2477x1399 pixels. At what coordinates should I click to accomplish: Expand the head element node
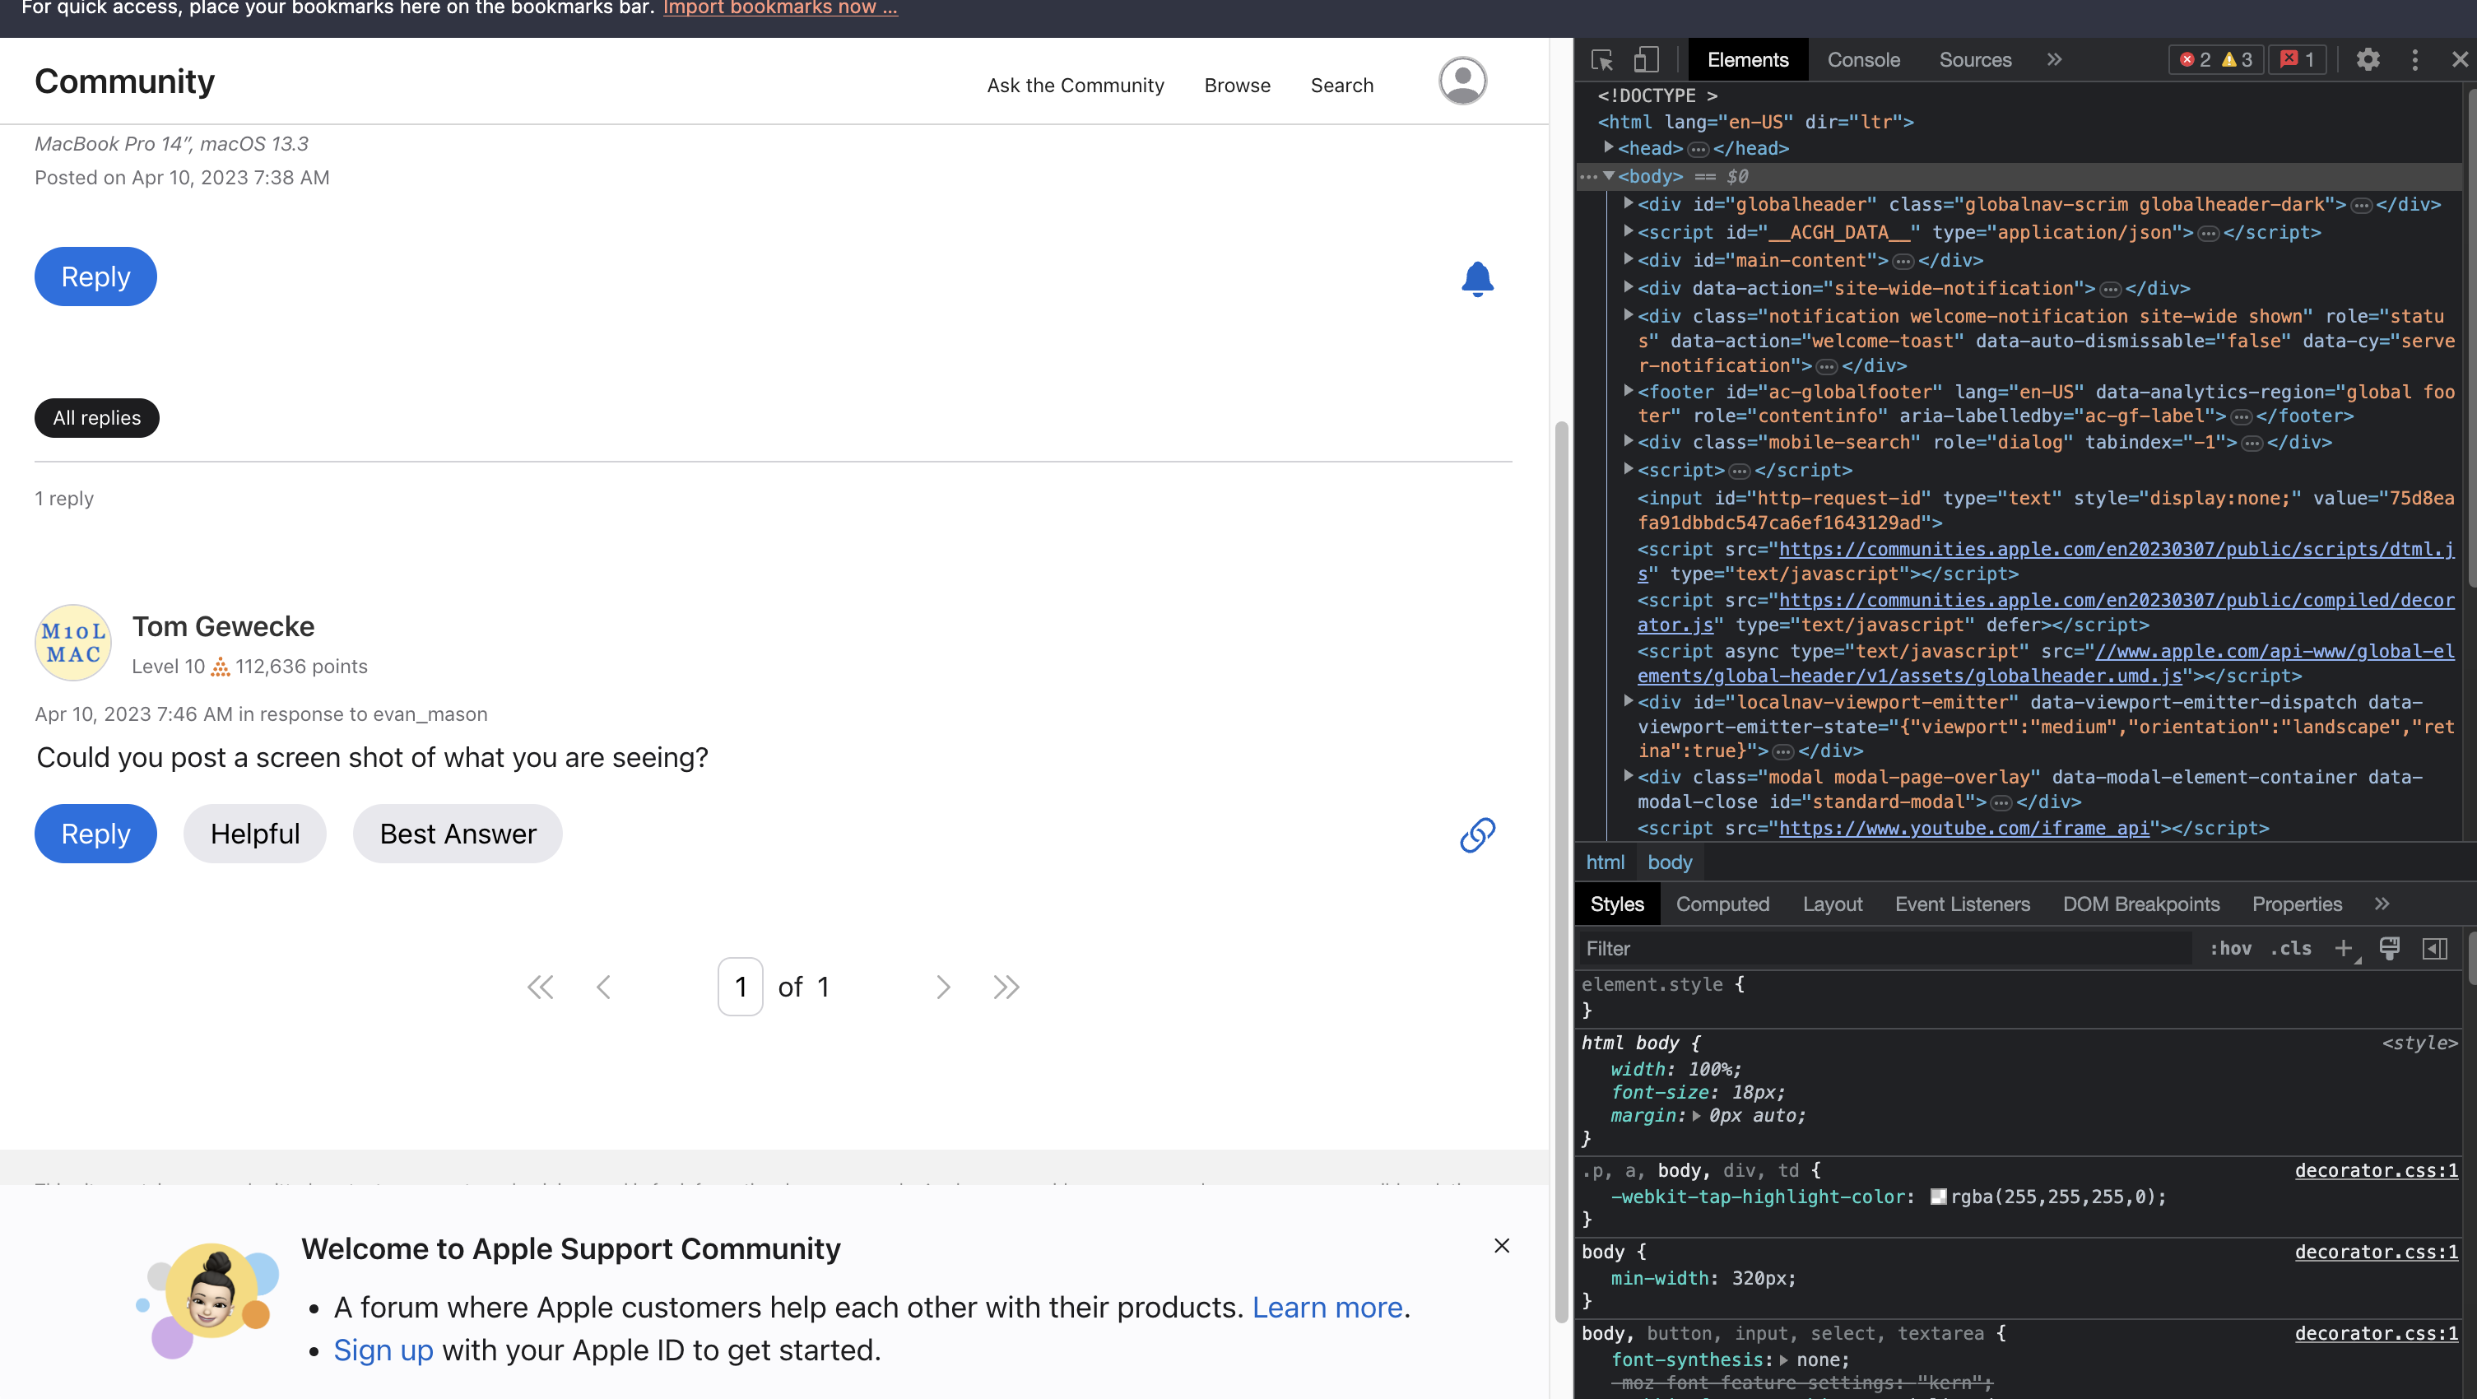pyautogui.click(x=1608, y=148)
